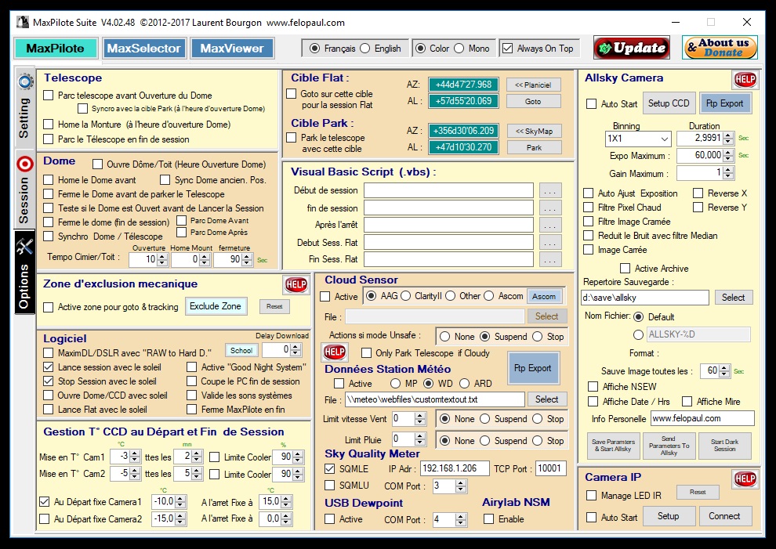Click the MaxPilote app icon in title bar
The width and height of the screenshot is (776, 549).
[x=23, y=22]
